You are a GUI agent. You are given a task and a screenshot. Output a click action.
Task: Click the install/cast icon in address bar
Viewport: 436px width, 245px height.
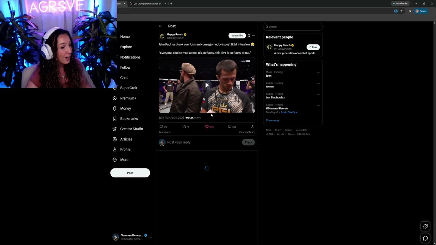tap(396, 11)
